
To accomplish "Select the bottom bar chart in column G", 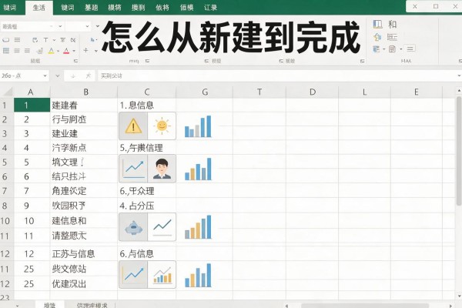I will (198, 276).
